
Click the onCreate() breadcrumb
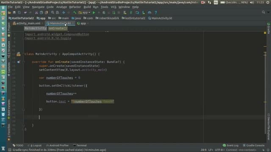[58, 28]
